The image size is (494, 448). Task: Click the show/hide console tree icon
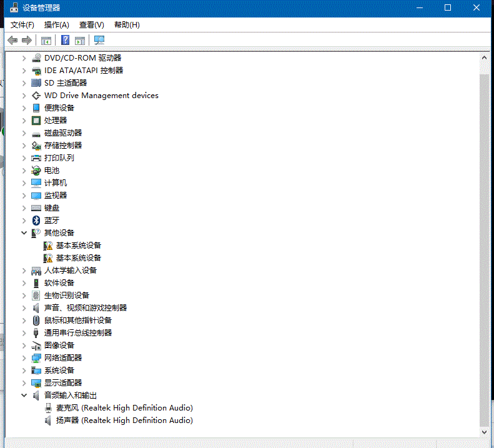[x=46, y=41]
